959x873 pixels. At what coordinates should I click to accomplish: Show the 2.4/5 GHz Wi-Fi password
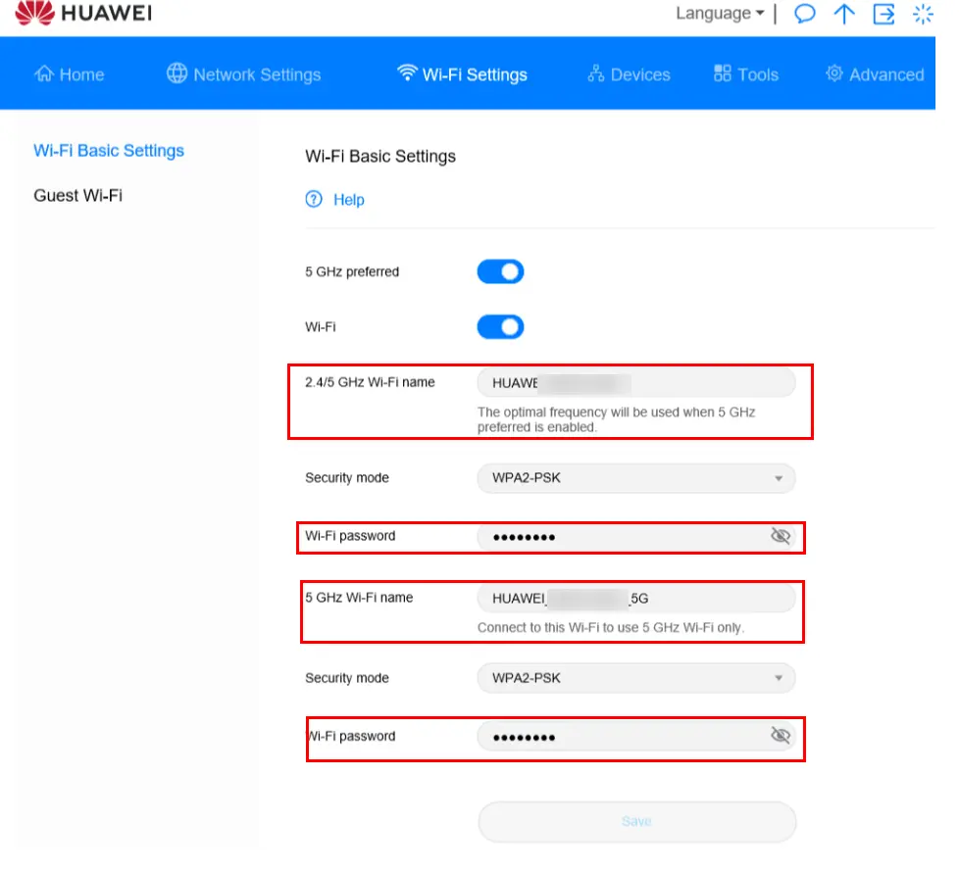(781, 536)
